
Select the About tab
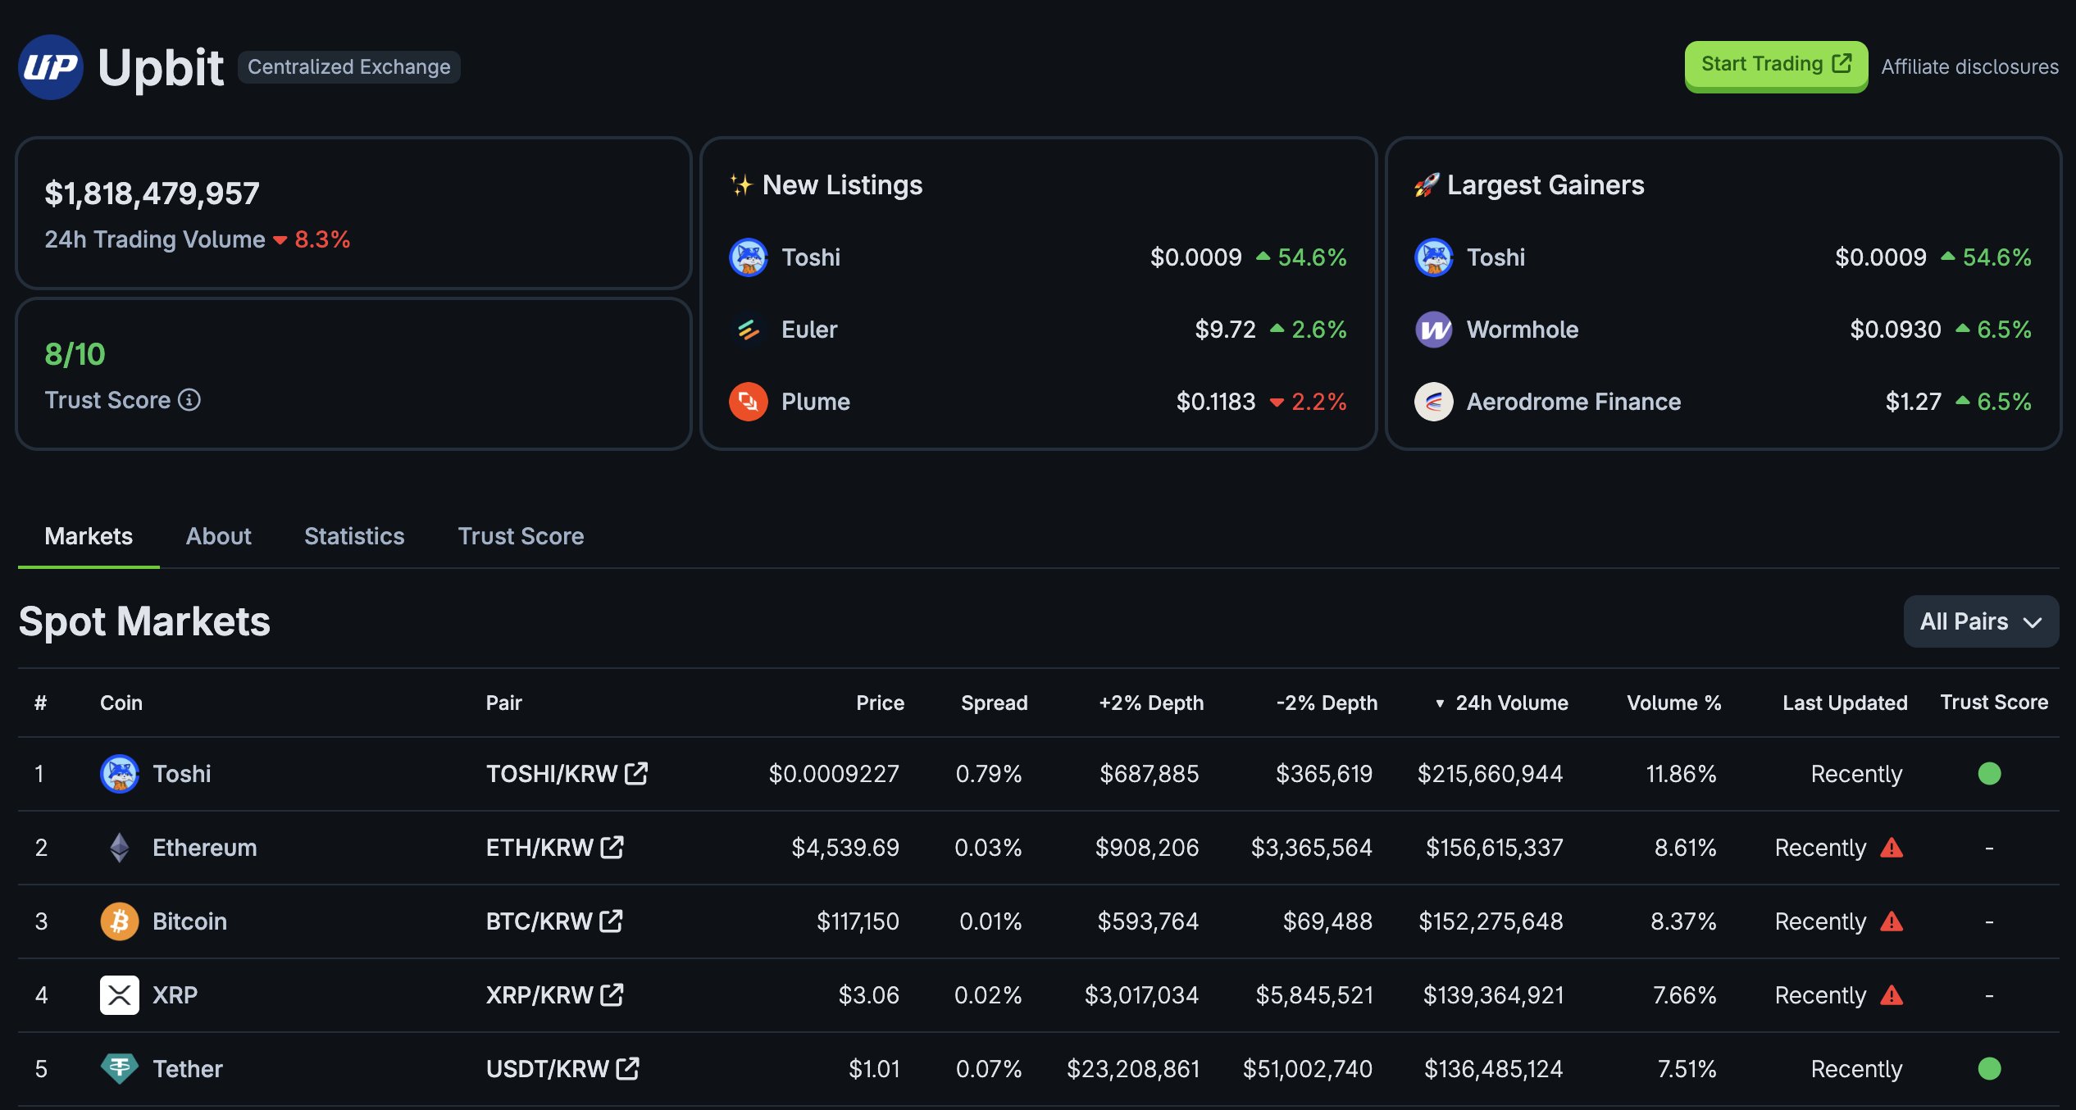(x=218, y=536)
